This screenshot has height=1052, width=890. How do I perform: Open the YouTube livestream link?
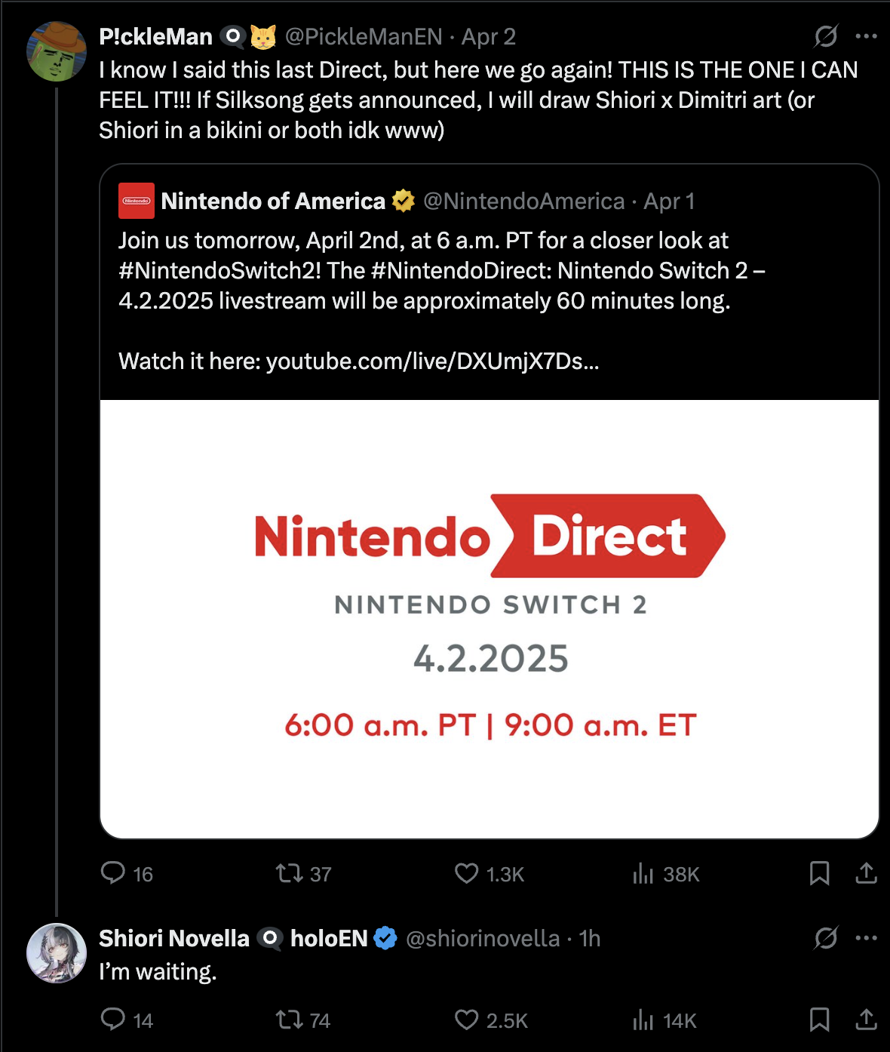click(432, 361)
